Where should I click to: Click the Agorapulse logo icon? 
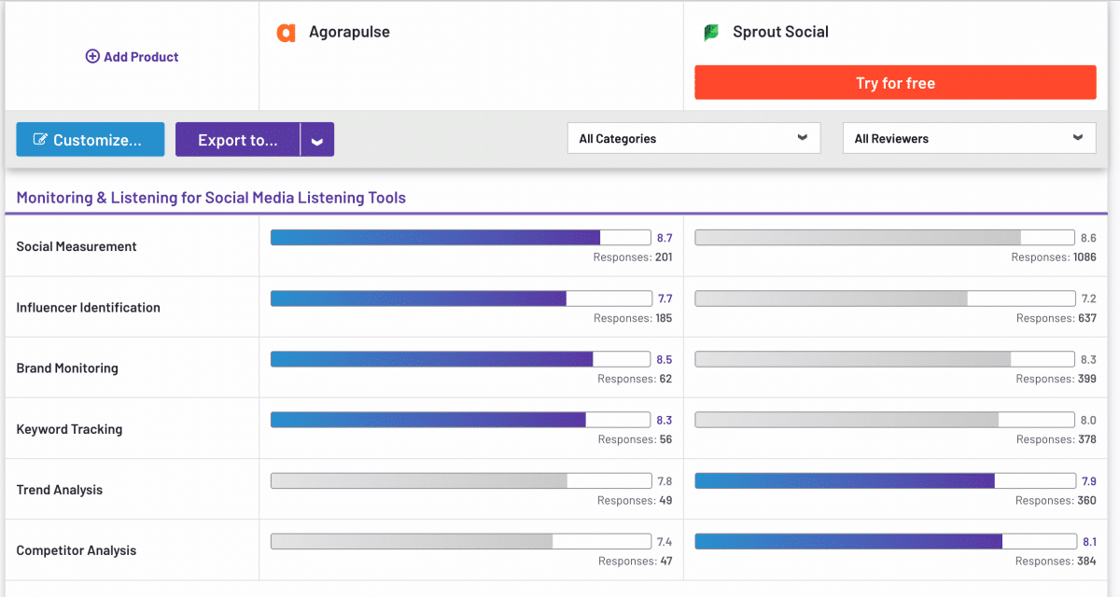[287, 31]
